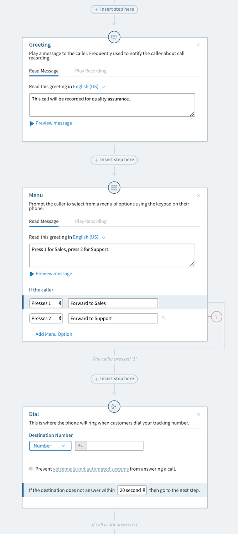Switch Menu to the Play Recording tab

pyautogui.click(x=90, y=221)
